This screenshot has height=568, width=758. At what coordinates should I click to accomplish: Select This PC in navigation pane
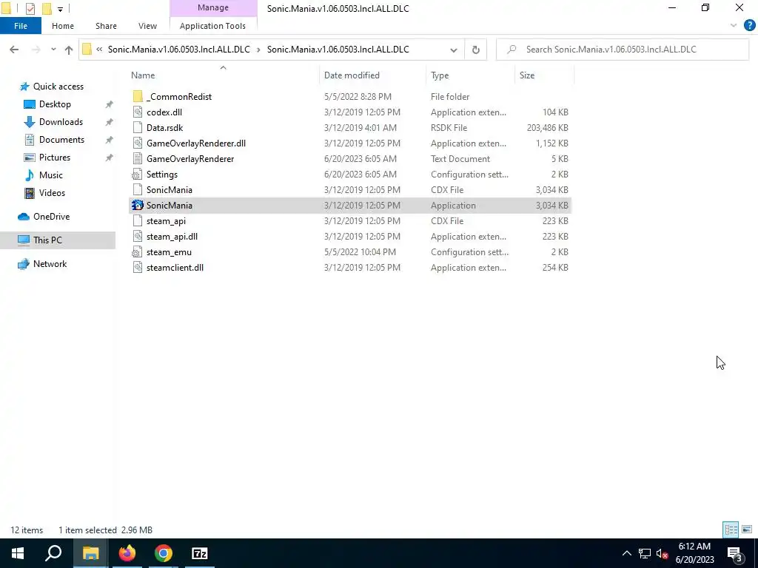(58, 240)
